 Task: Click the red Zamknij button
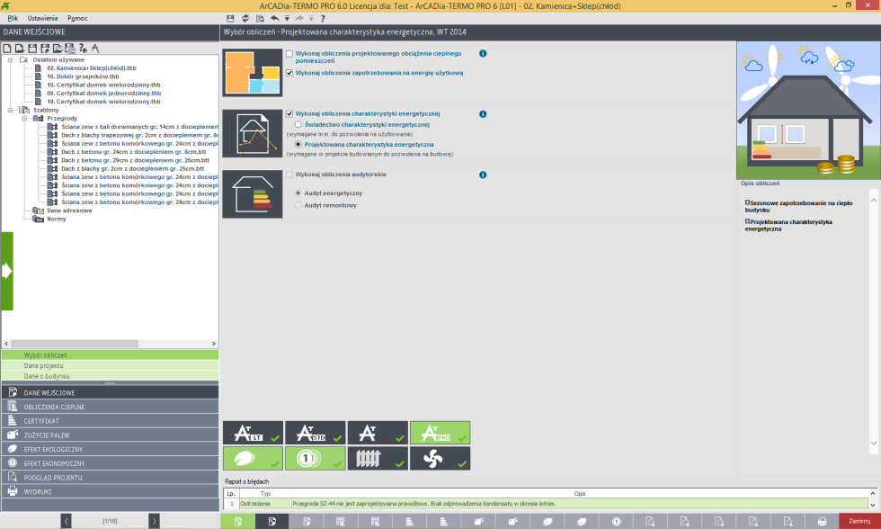(859, 521)
